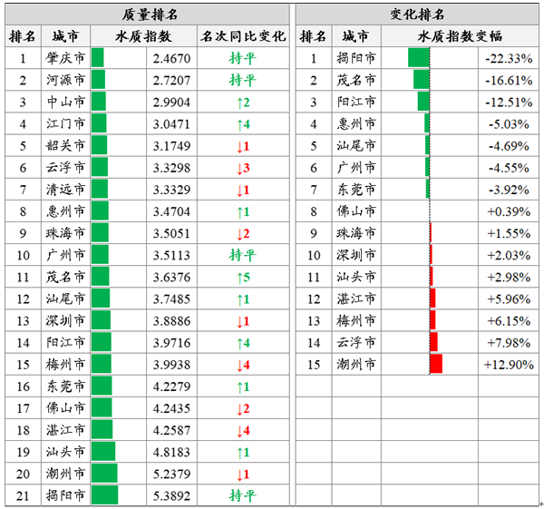This screenshot has width=544, height=509.
Task: Click the ↓2 red arrow for 珠海市
Action: click(242, 233)
